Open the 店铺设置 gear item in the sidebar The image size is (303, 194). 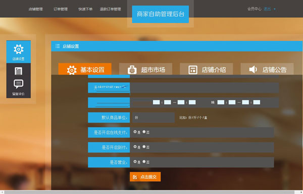click(18, 52)
